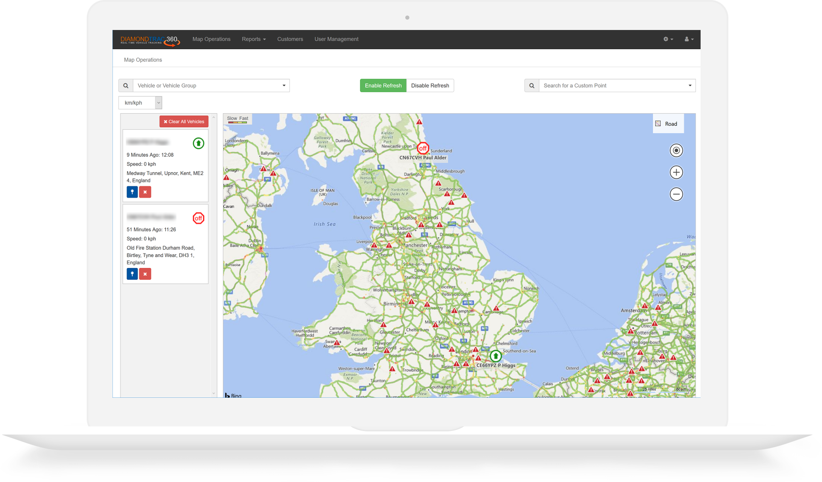Remove the Medway Tunnel vehicle with red X button

click(x=145, y=192)
